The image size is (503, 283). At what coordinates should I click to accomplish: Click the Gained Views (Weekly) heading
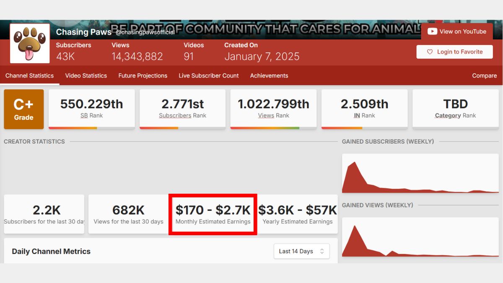[x=378, y=205]
